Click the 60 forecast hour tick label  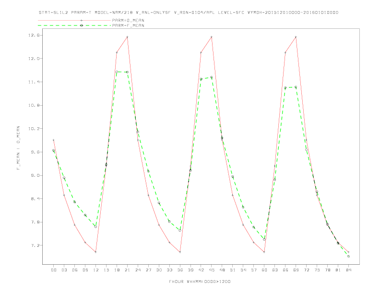(264, 270)
